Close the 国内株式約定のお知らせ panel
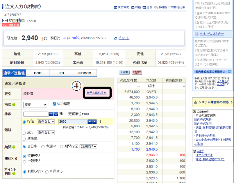This screenshot has width=234, height=183. [x=230, y=72]
